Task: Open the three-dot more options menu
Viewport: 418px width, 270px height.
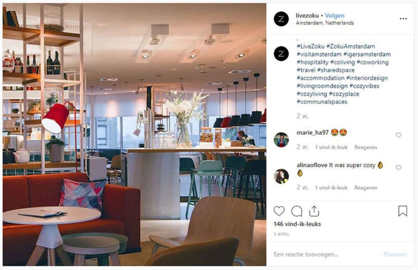Action: (403, 19)
